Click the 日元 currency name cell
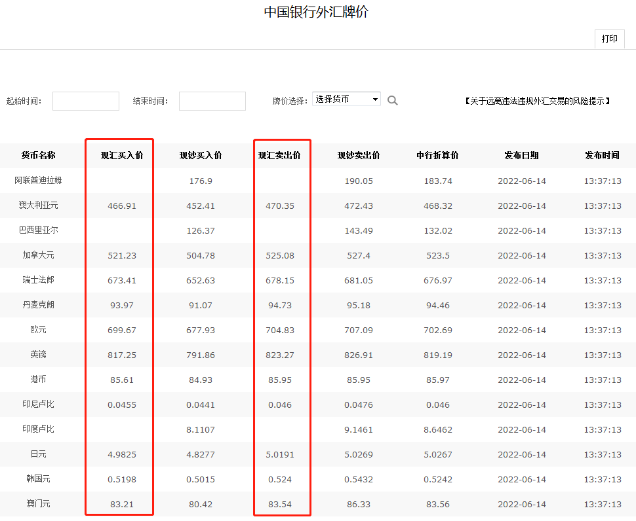The image size is (636, 521). click(38, 454)
